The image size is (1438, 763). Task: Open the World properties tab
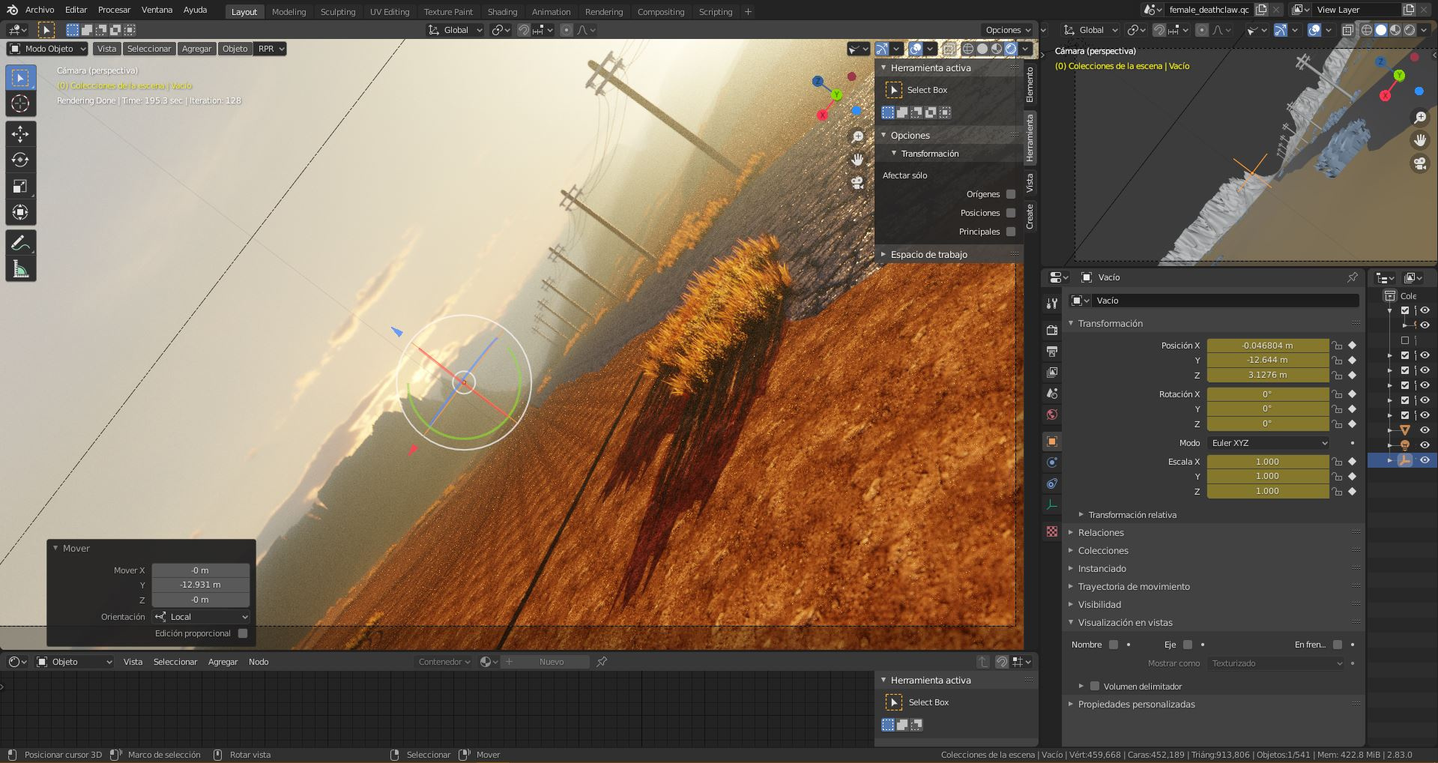pos(1052,414)
